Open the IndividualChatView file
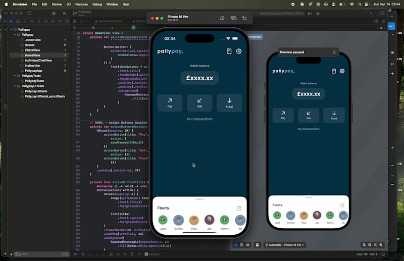Screen dimensions: 404x261 coord(38,61)
